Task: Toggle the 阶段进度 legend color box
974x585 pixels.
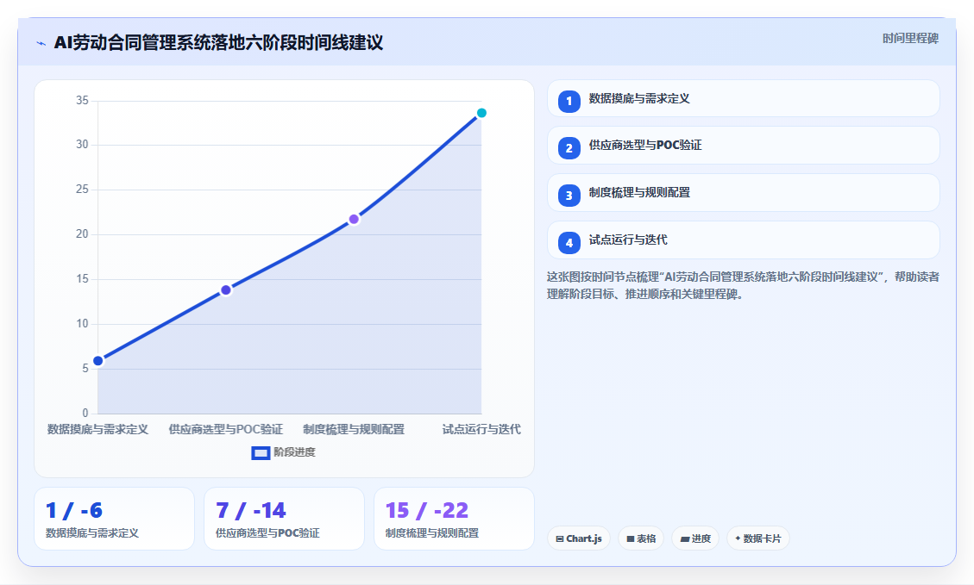Action: click(x=261, y=453)
